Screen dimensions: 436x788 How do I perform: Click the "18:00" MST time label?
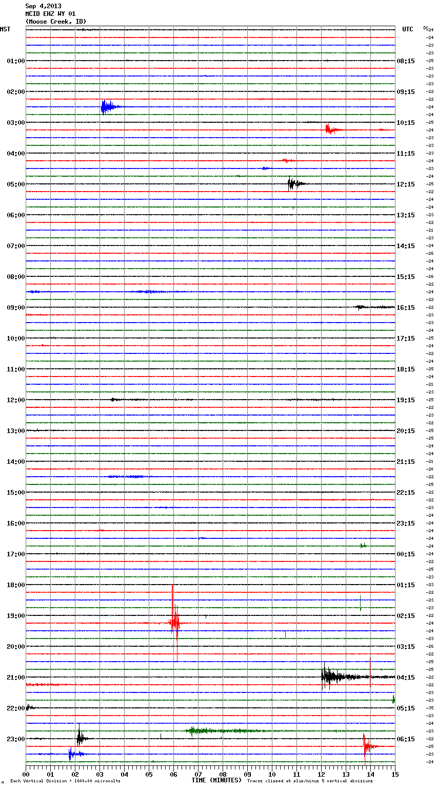[15, 585]
